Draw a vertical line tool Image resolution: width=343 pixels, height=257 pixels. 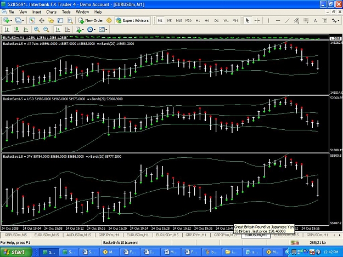click(268, 20)
